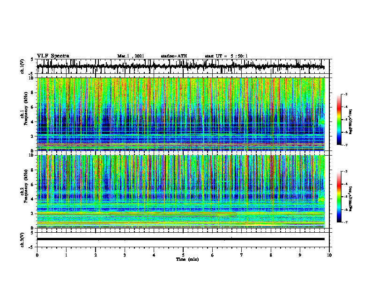Click the ch.1 spectrogram color scale bar

tap(339, 120)
